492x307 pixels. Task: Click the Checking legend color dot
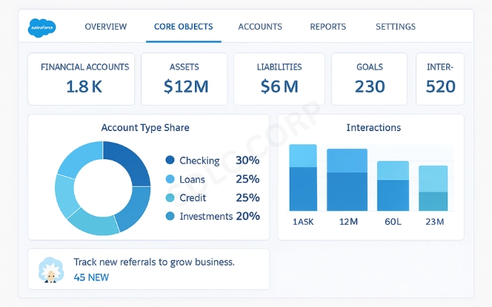(170, 161)
